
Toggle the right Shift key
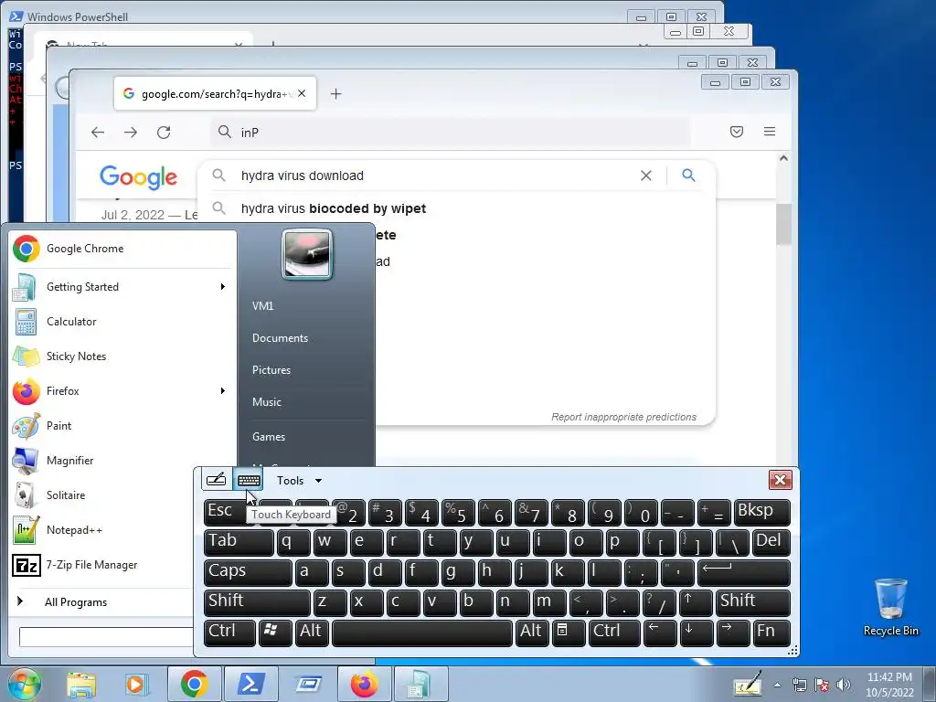(753, 602)
